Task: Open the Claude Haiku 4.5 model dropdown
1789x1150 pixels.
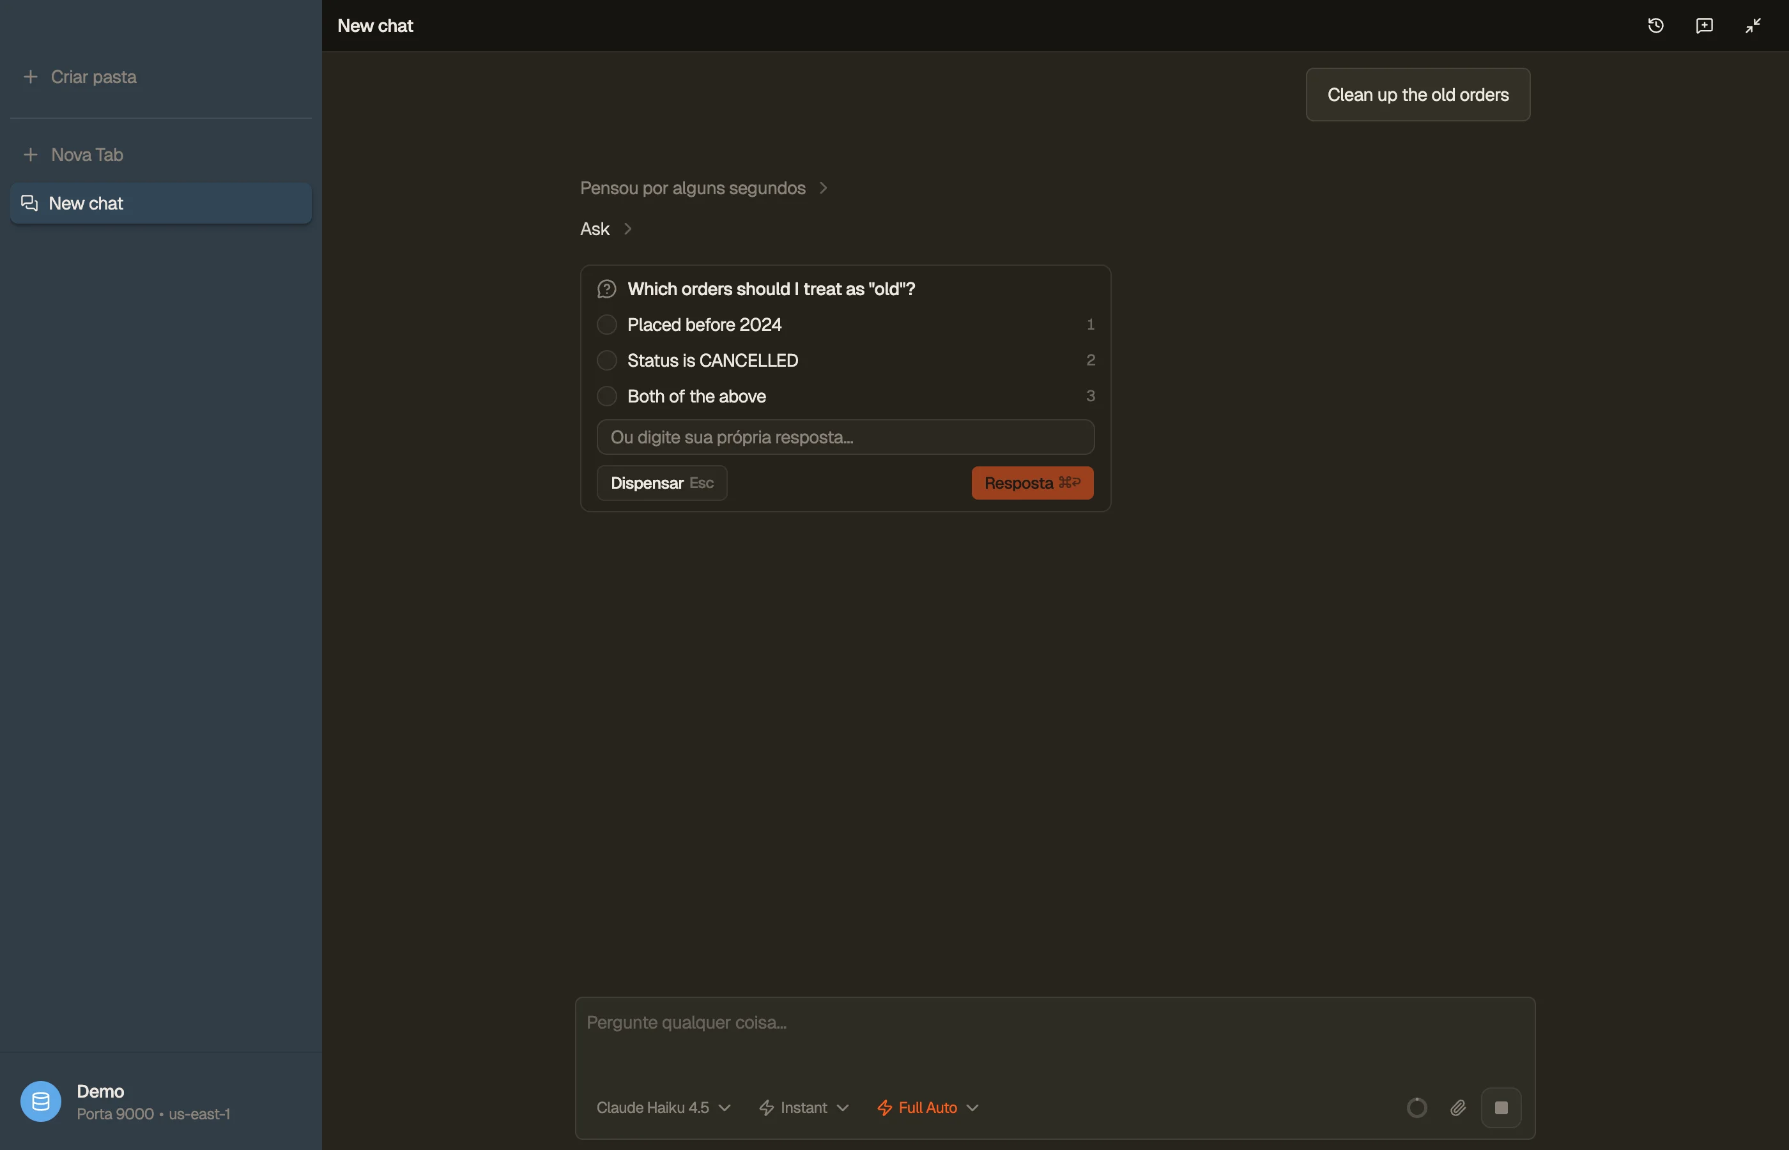Action: coord(663,1107)
